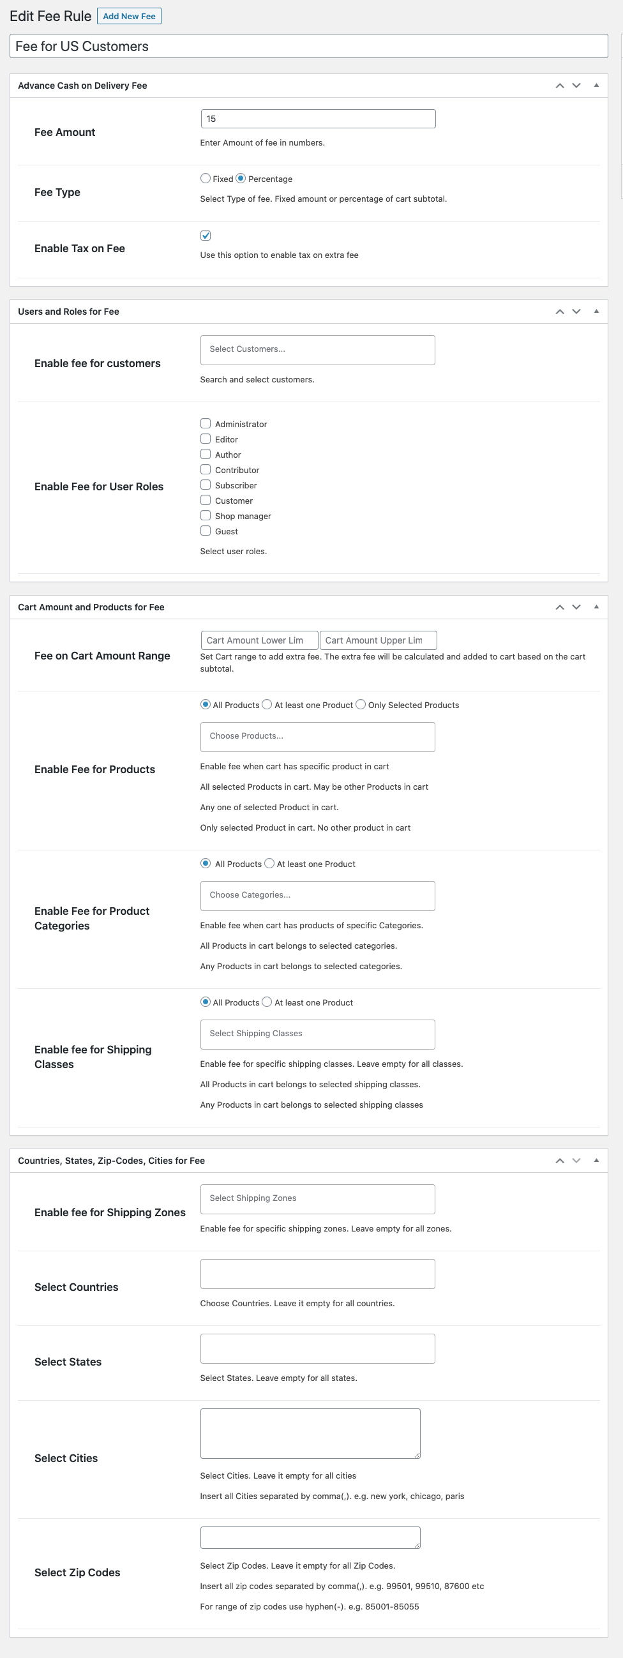
Task: Open the Select Shipping Zones dropdown
Action: click(317, 1198)
